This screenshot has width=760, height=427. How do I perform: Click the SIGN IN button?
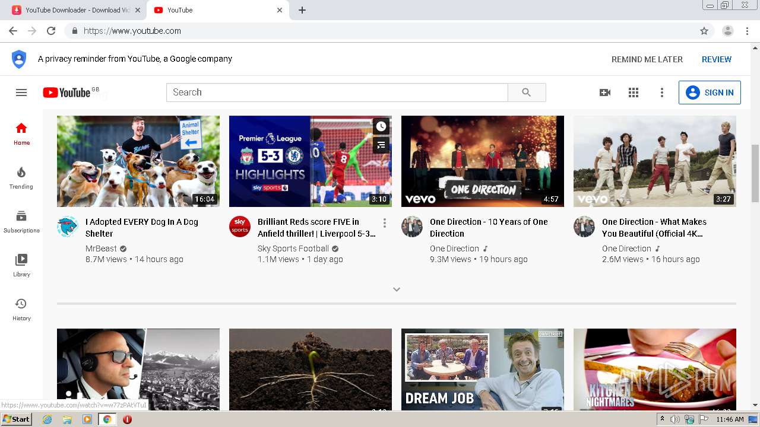710,93
